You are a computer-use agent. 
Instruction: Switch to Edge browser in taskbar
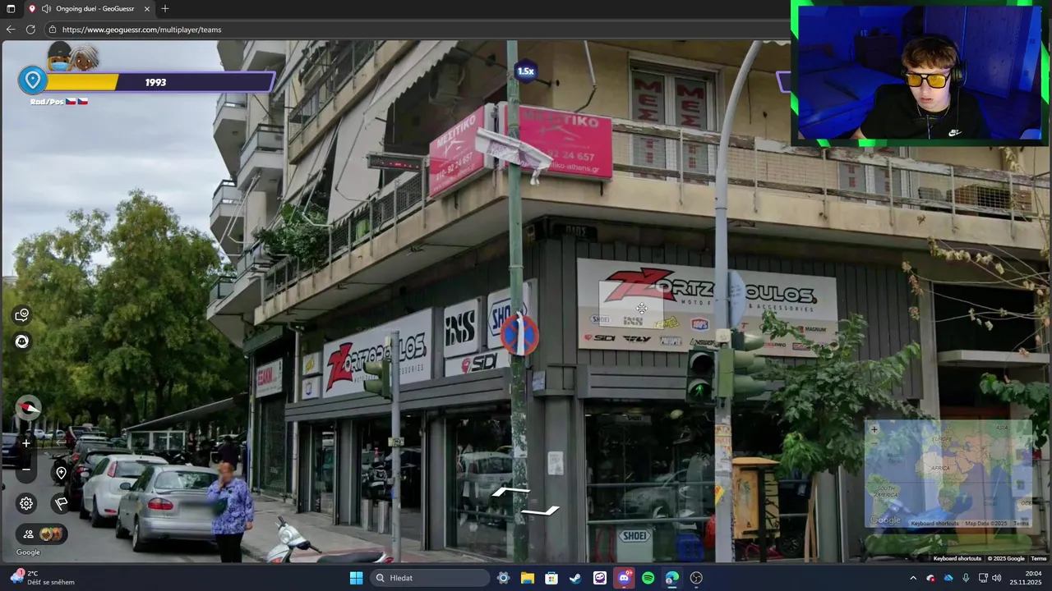coord(672,578)
